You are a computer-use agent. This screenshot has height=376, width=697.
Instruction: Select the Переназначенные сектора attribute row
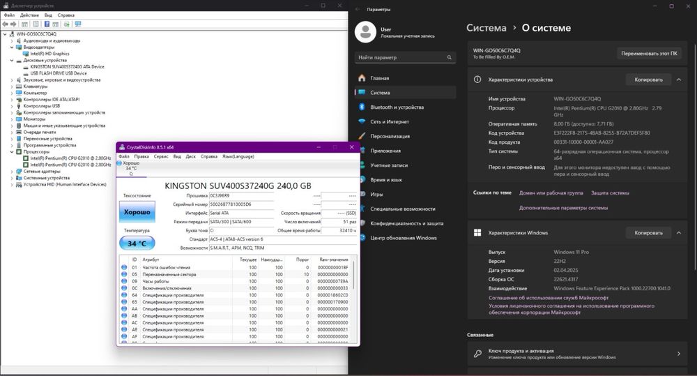click(236, 275)
